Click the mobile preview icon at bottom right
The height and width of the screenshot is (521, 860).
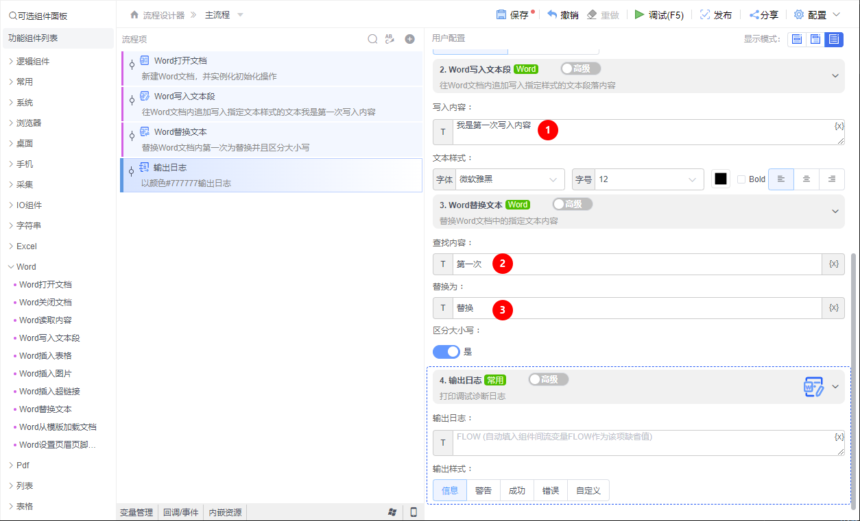click(x=413, y=511)
